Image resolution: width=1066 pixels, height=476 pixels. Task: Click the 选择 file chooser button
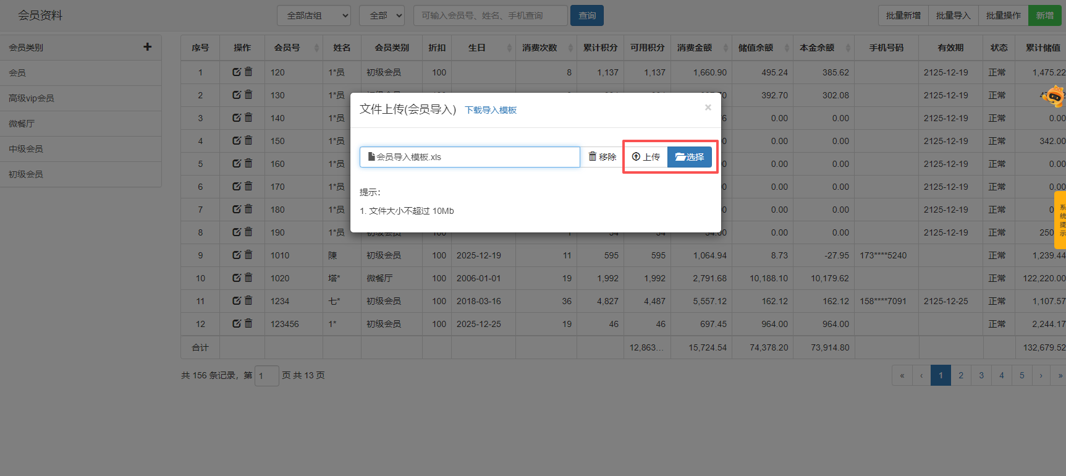point(690,157)
